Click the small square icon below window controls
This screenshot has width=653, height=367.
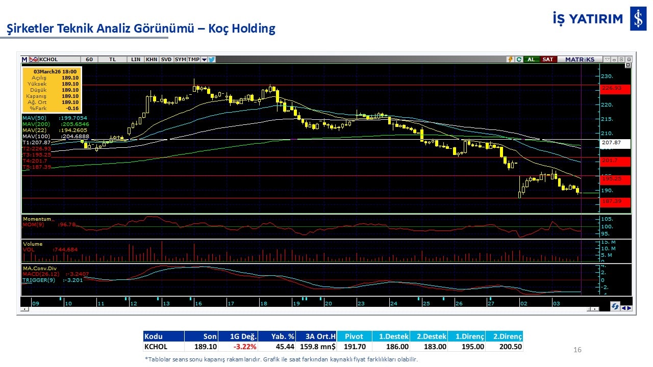[x=628, y=65]
